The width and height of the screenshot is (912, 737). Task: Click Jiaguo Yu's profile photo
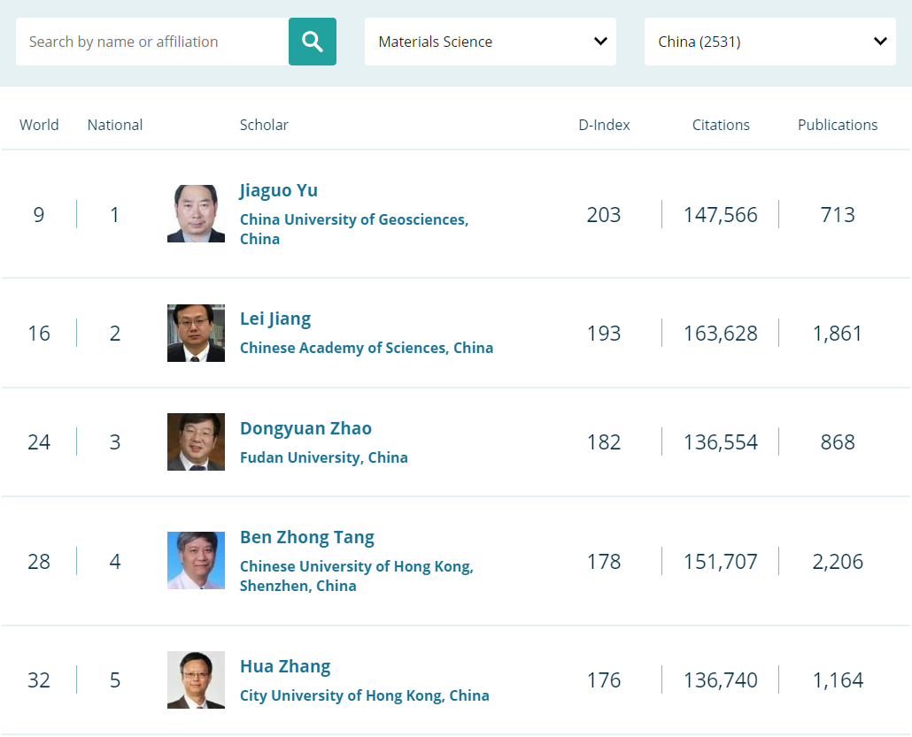coord(196,213)
